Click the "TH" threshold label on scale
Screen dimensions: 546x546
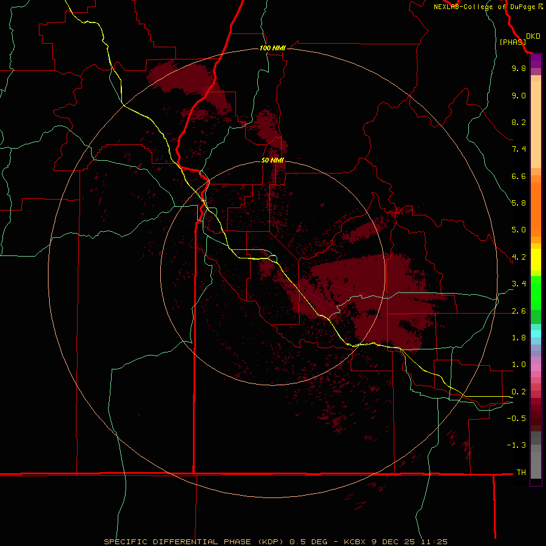(521, 473)
